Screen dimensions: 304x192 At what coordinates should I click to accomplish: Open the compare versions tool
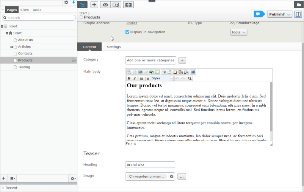(x=128, y=5)
